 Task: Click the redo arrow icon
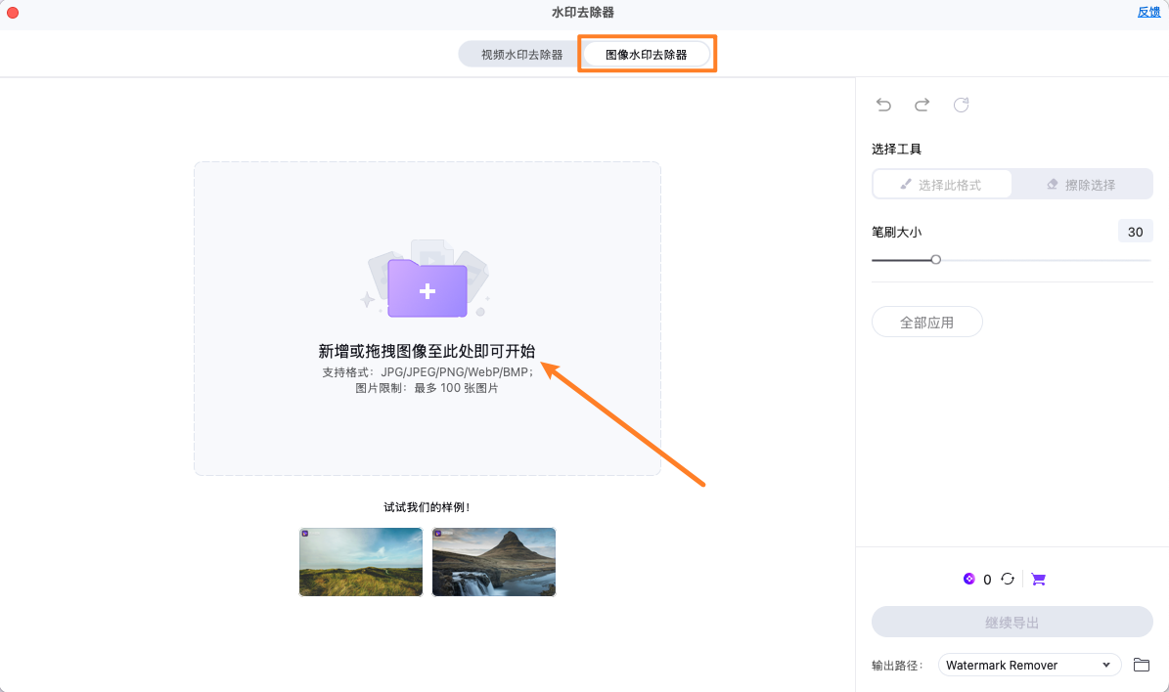coord(922,105)
